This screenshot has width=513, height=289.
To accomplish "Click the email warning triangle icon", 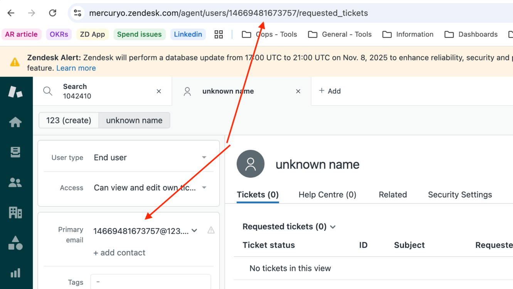I will coord(211,230).
